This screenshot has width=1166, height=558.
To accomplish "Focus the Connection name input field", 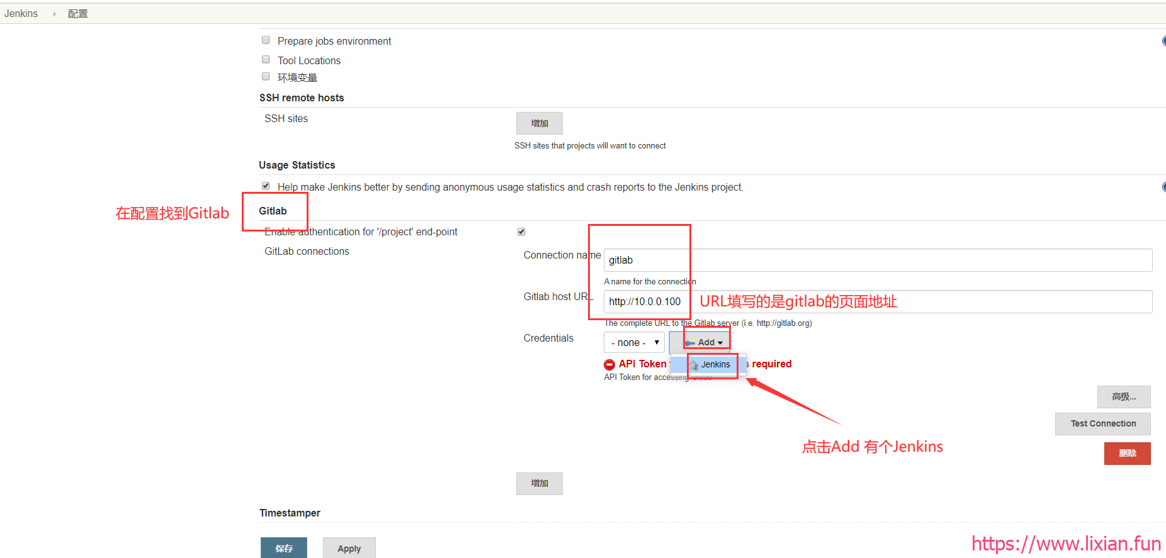I will [x=878, y=260].
